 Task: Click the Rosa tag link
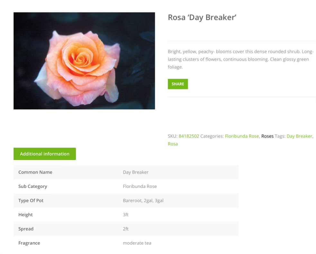(173, 144)
